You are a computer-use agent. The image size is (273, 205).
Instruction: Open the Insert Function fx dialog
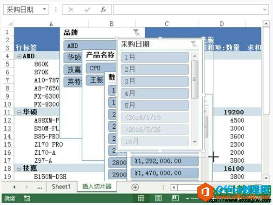103,10
